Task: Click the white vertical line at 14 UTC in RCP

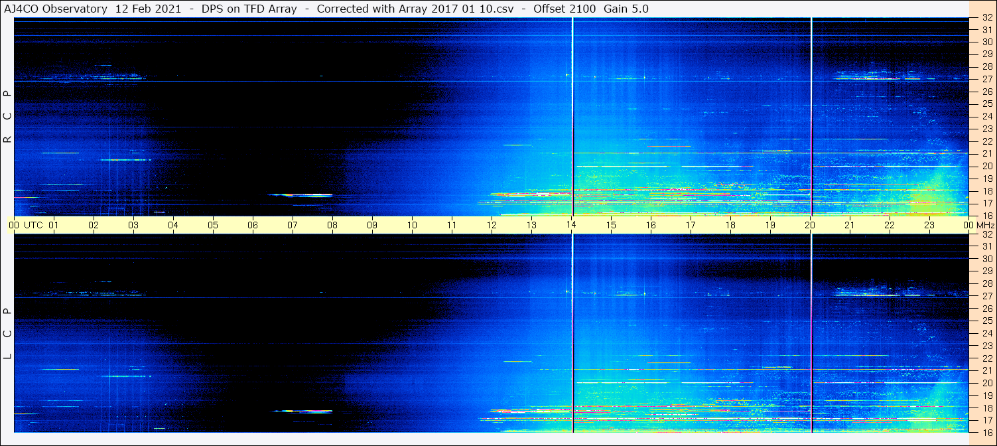Action: 572,117
